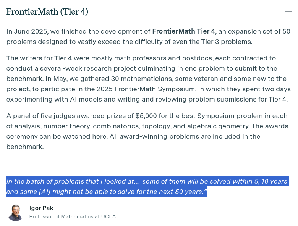Click the FrontierMath (Tier 4) heading
Viewport: 298px width, 226px height.
coord(47,11)
